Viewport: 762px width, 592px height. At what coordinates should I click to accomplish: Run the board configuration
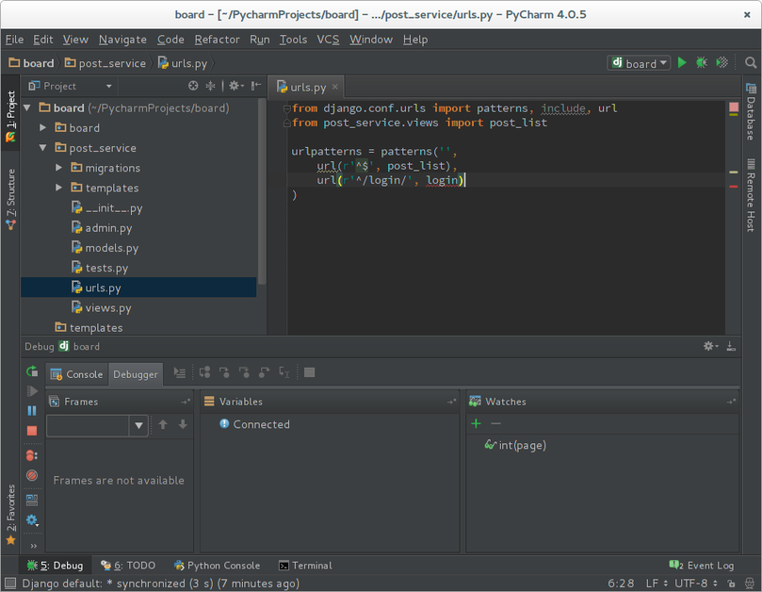682,63
